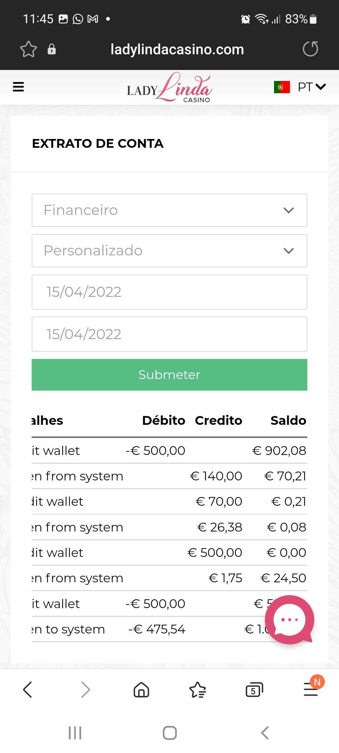The image size is (339, 753).
Task: Open the browser menu with N badge
Action: pos(311,690)
